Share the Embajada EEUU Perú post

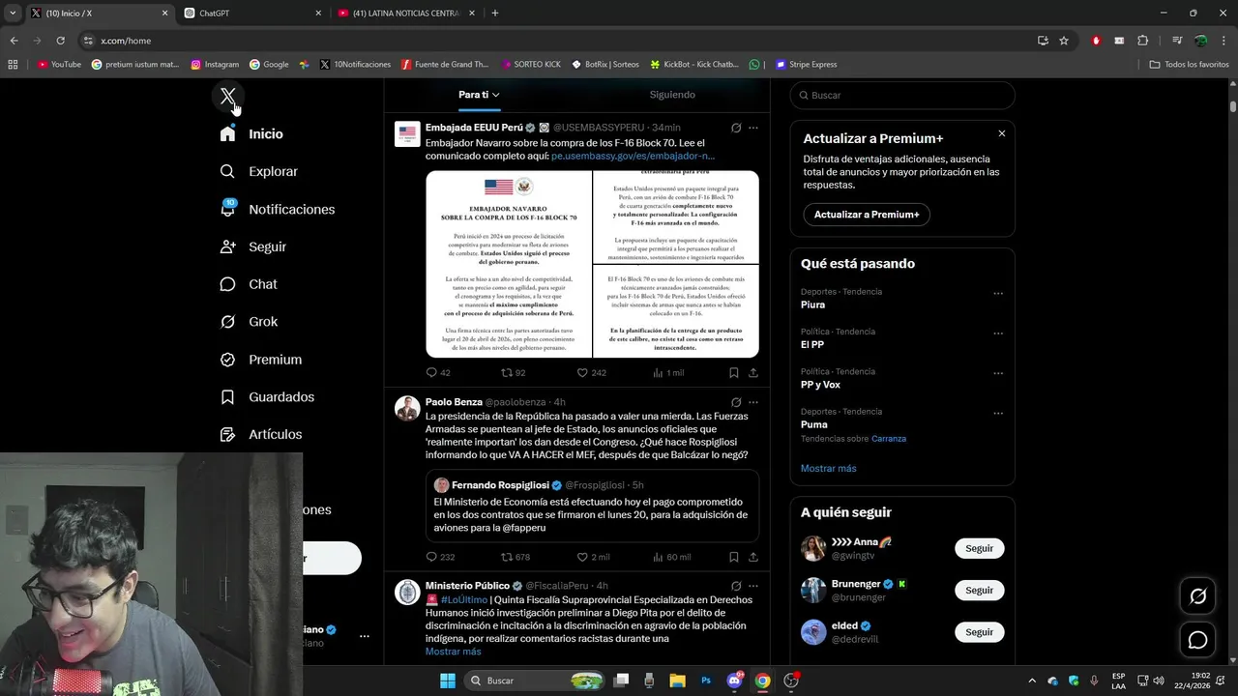pyautogui.click(x=753, y=373)
